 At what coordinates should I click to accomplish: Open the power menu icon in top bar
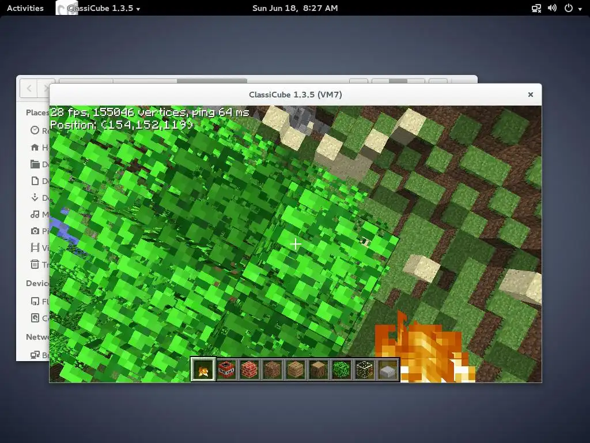pos(569,8)
